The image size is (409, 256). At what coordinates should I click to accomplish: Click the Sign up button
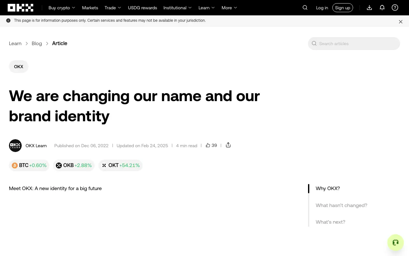click(x=343, y=8)
